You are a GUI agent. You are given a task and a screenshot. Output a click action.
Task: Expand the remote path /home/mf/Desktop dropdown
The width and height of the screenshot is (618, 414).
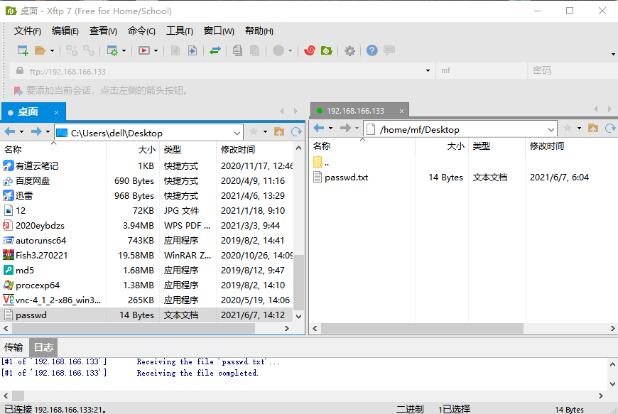coord(551,129)
